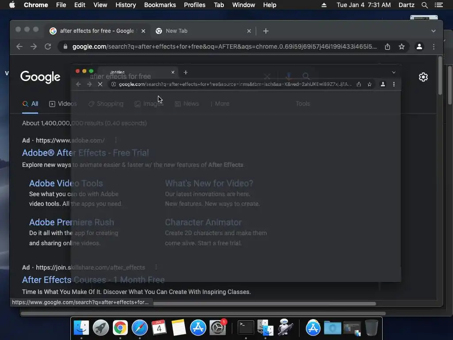
Task: Open main Chrome three-dot menu
Action: pos(434,46)
